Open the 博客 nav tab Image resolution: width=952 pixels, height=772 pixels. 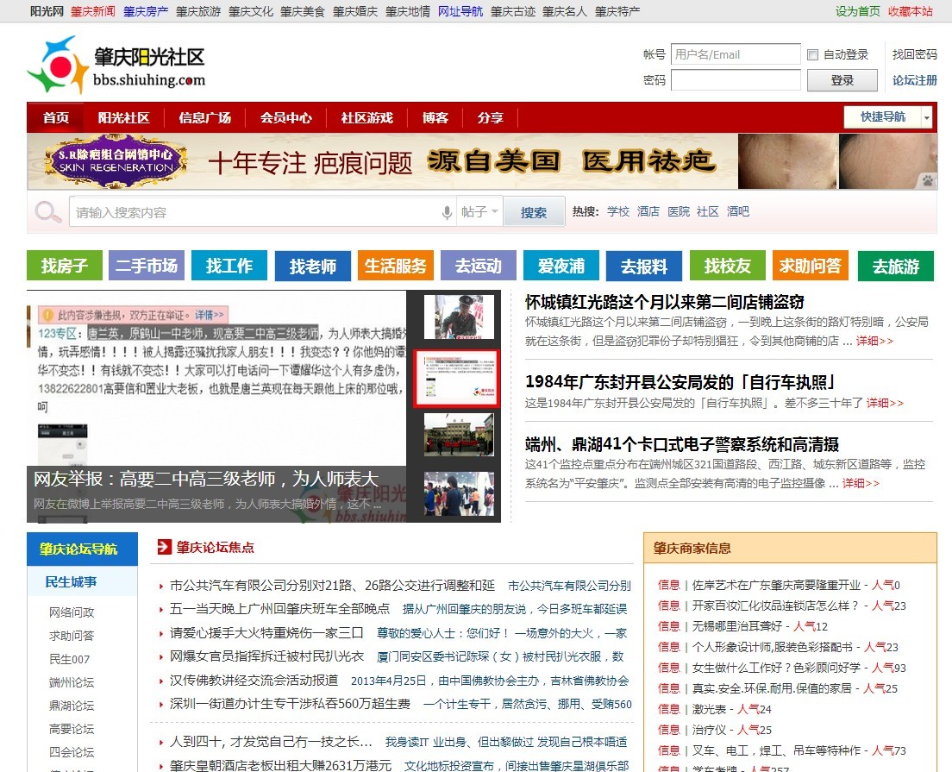pos(435,117)
